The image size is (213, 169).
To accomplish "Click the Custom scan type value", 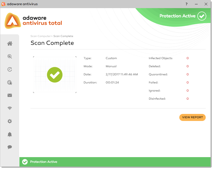I will [111, 58].
